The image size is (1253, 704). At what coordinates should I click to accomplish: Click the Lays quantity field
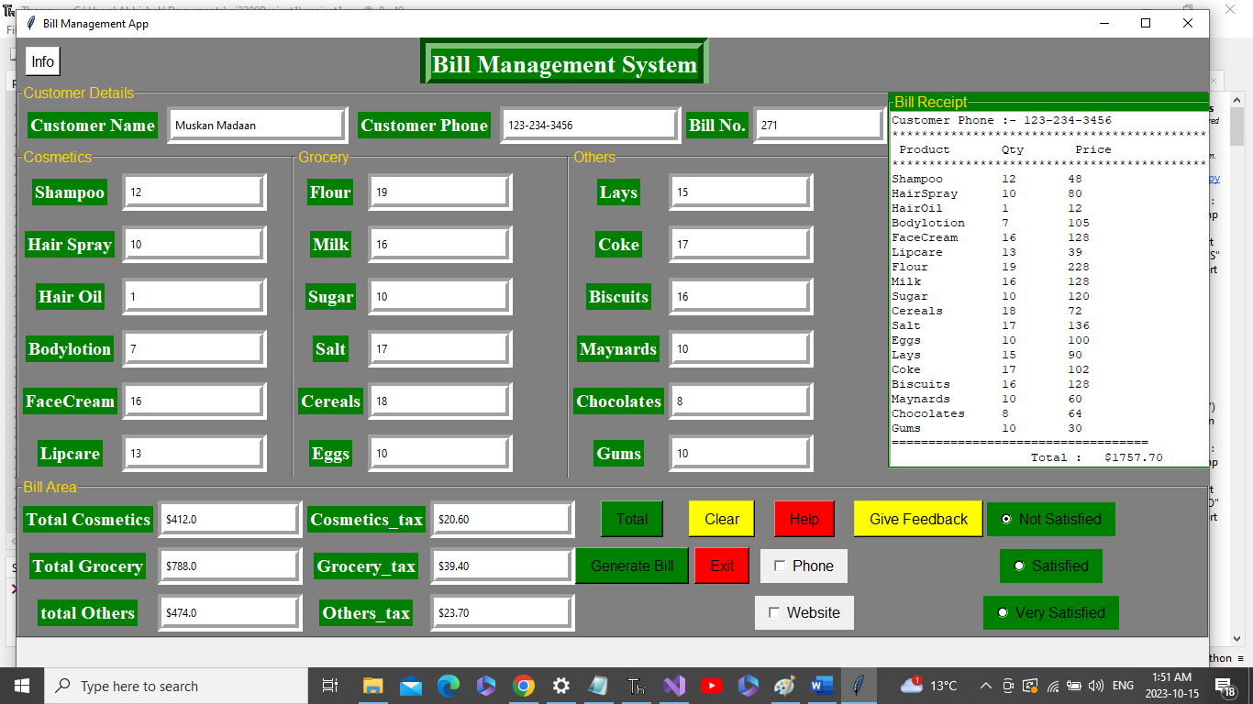(740, 192)
